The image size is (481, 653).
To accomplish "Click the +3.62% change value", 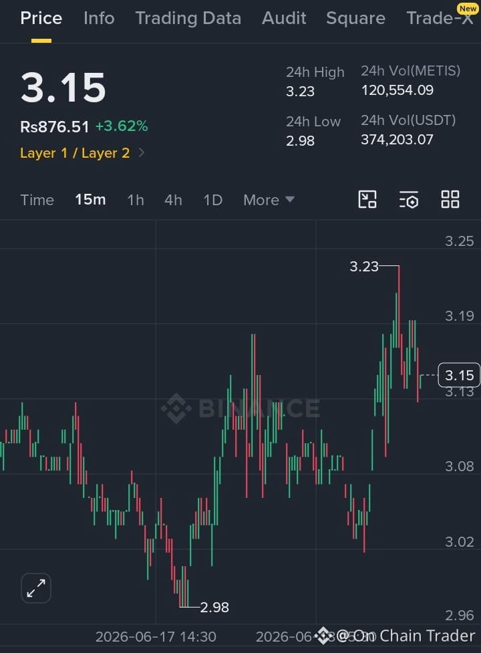I will [122, 126].
